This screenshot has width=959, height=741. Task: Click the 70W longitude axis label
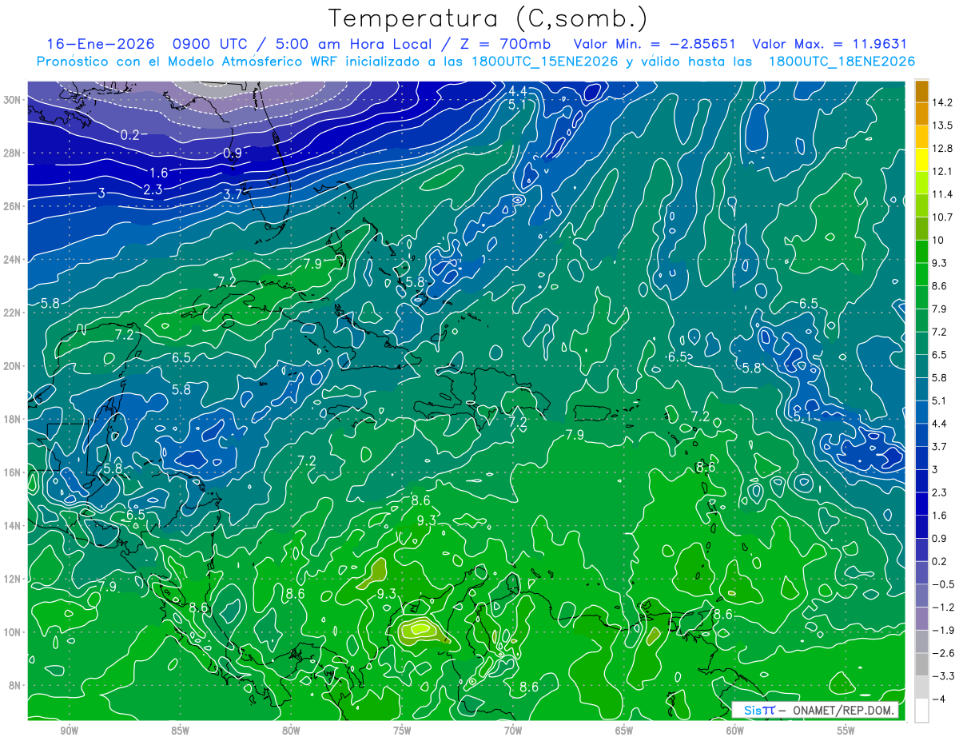513,731
